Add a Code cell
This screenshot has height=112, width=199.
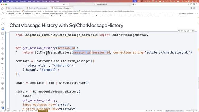point(18,13)
